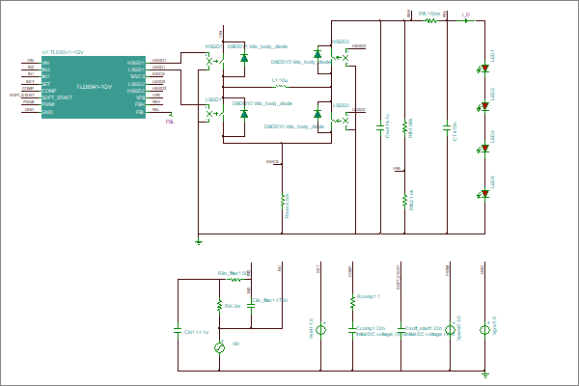The height and width of the screenshot is (386, 579).
Task: Select the LED4 diode symbol
Action: (x=484, y=194)
